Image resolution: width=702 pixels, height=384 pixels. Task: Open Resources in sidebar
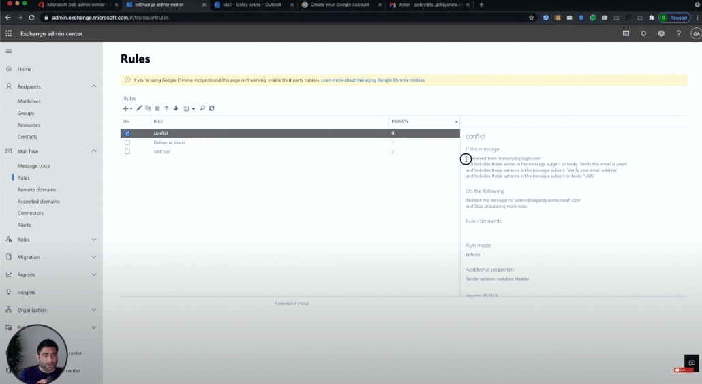click(x=29, y=125)
